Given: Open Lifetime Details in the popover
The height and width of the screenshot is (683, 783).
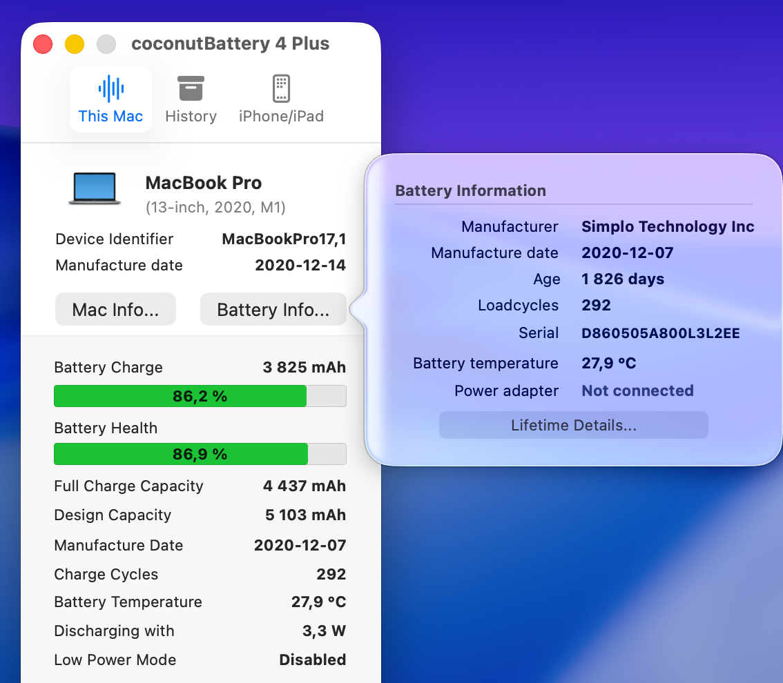Looking at the screenshot, I should 573,425.
